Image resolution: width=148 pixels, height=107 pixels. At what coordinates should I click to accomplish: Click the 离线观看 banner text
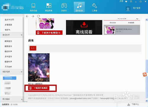click(84, 32)
